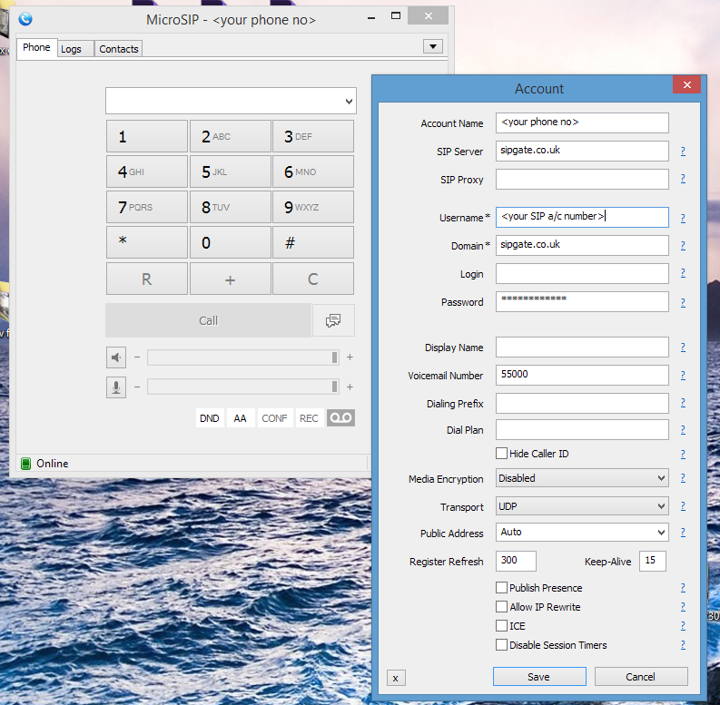Image resolution: width=720 pixels, height=705 pixels.
Task: Click the SIP Proxy input field
Action: (x=582, y=179)
